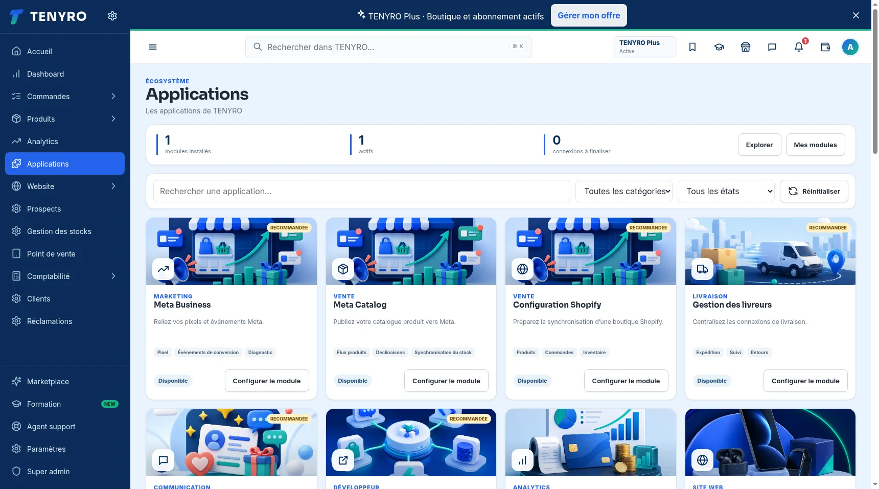Click the Meta Catalog box icon
The image size is (879, 489).
click(x=343, y=269)
